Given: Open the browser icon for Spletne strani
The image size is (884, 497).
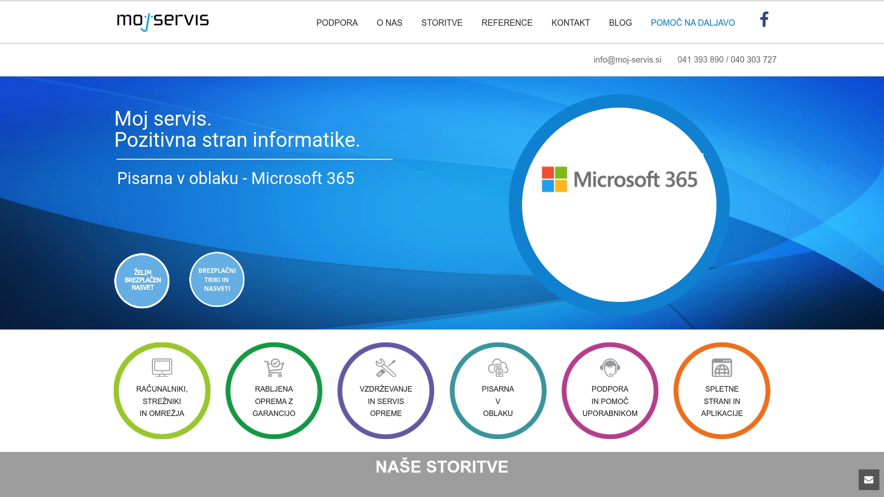Looking at the screenshot, I should click(x=721, y=367).
